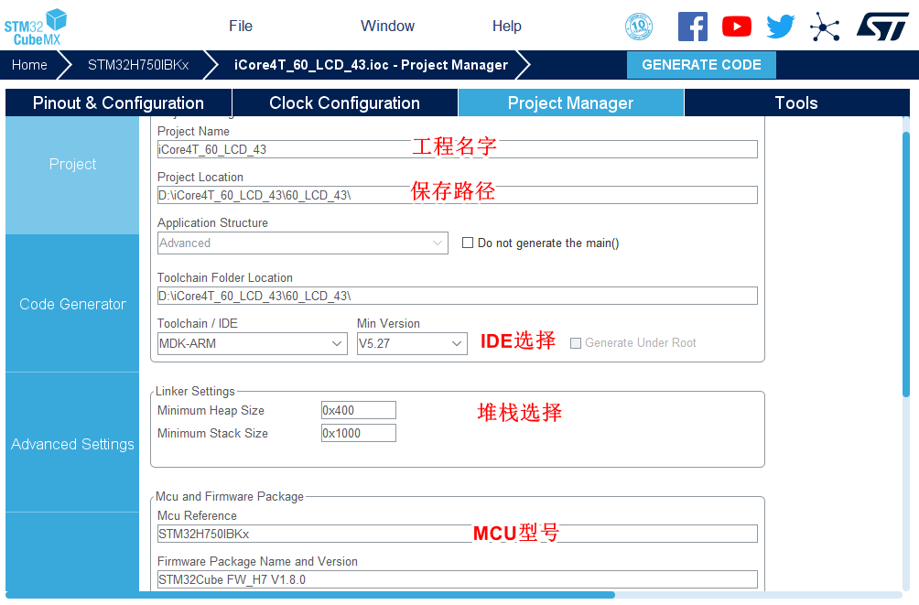Go to Home in the breadcrumb
This screenshot has height=605, width=919.
coord(29,65)
